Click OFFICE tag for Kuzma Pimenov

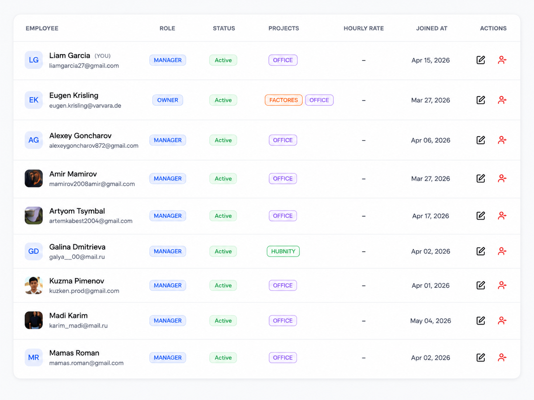point(283,285)
